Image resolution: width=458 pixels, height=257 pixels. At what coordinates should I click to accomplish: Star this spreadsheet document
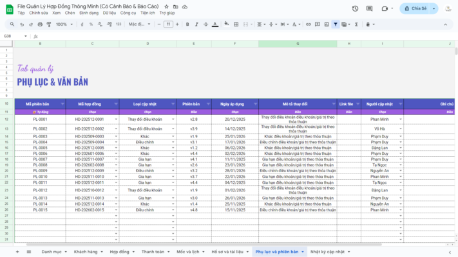tap(166, 5)
